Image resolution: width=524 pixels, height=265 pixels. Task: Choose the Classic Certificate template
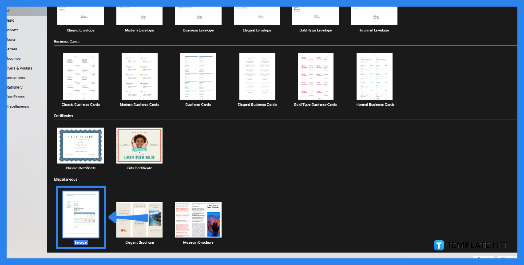tap(80, 145)
